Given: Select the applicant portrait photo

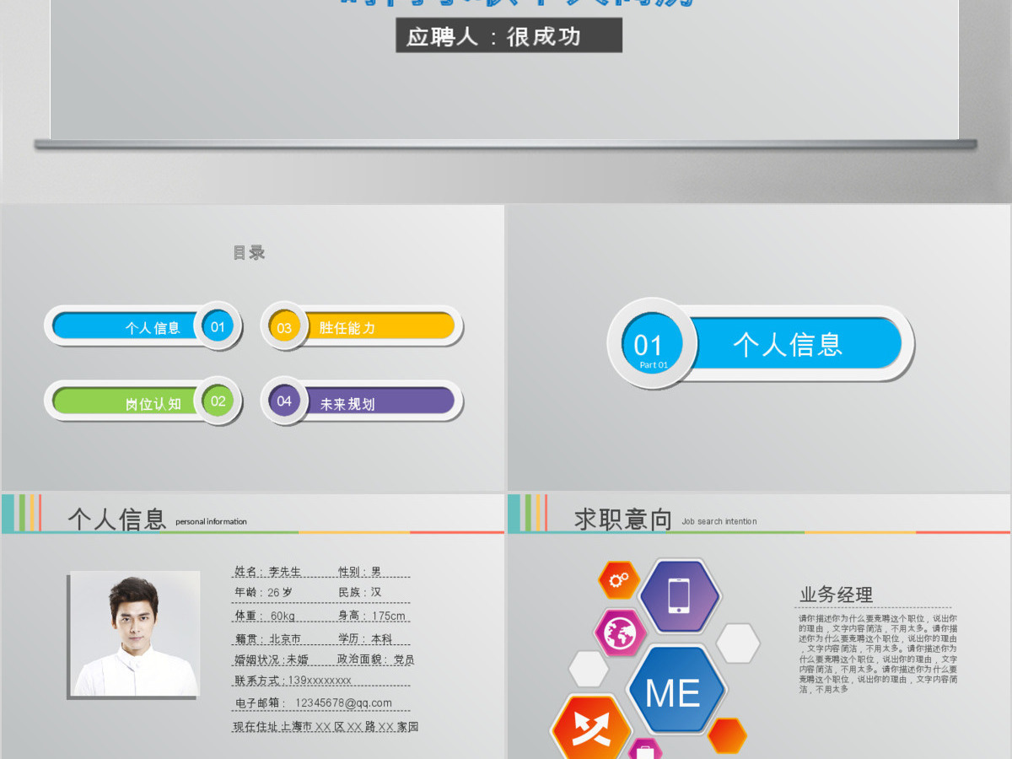Looking at the screenshot, I should (x=135, y=633).
